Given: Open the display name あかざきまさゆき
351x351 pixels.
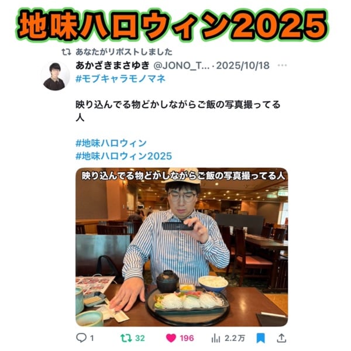Looking at the screenshot, I should [x=112, y=66].
